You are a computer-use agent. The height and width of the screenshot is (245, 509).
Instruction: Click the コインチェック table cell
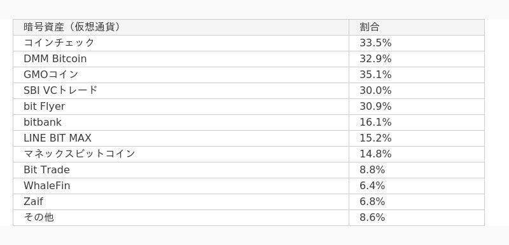(x=181, y=43)
